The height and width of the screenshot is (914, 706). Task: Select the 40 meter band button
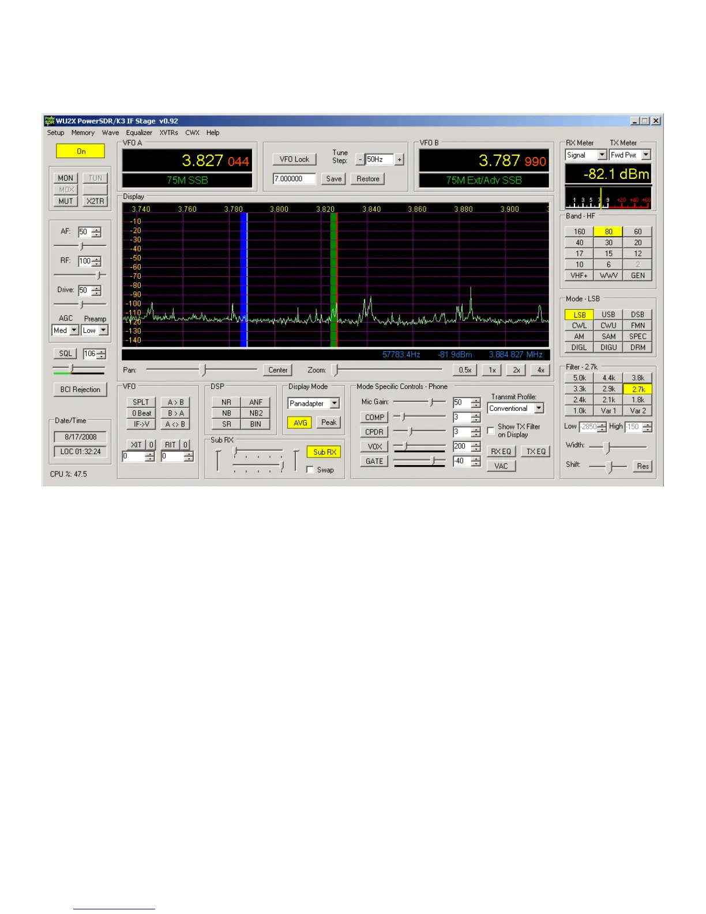[x=579, y=243]
